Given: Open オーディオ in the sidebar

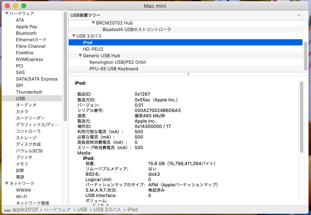Looking at the screenshot, I should (x=26, y=105).
